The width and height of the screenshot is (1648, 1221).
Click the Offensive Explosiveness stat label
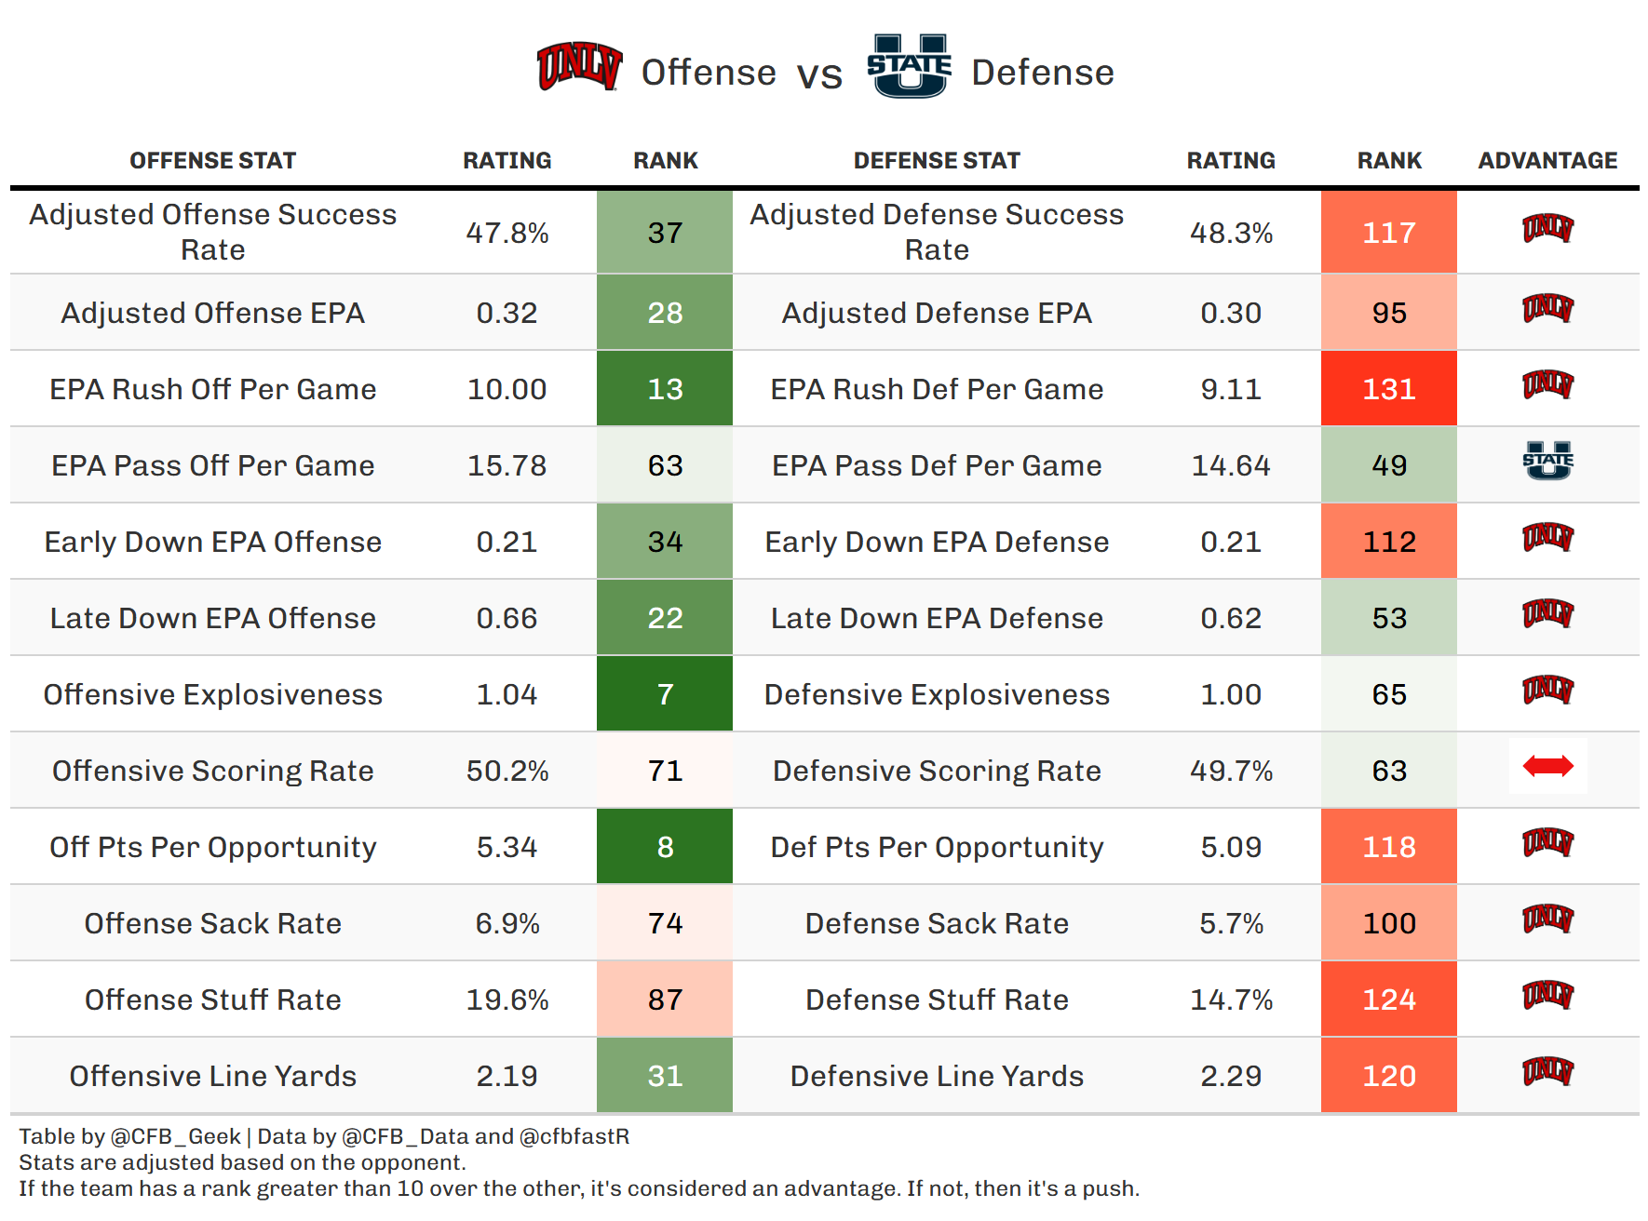click(212, 694)
